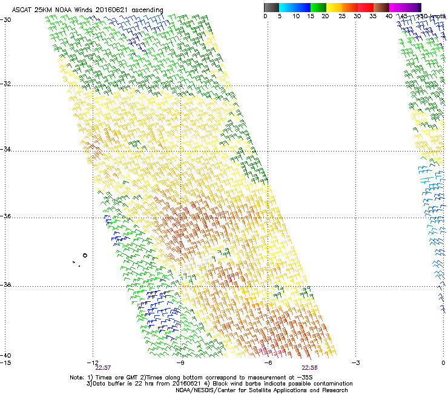Click the purple swath time '22:56'
The image size is (448, 394).
[x=310, y=368]
